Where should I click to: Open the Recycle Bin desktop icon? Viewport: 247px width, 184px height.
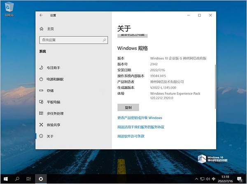(x=9, y=9)
